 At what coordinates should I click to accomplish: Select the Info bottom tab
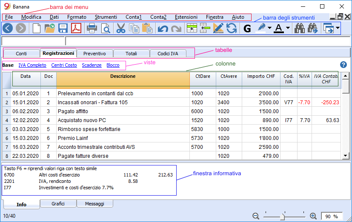tap(21, 204)
